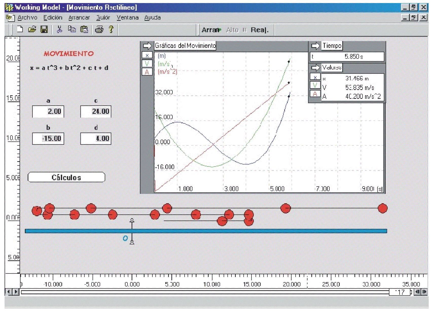Toggle the x position curve in graph
Screen dimensions: 432x311
click(x=147, y=55)
